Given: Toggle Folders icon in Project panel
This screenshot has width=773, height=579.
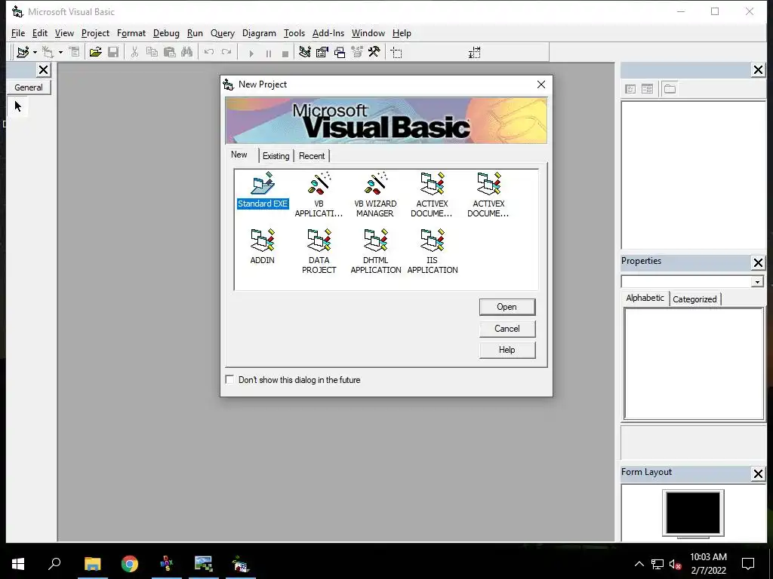Looking at the screenshot, I should click(670, 89).
